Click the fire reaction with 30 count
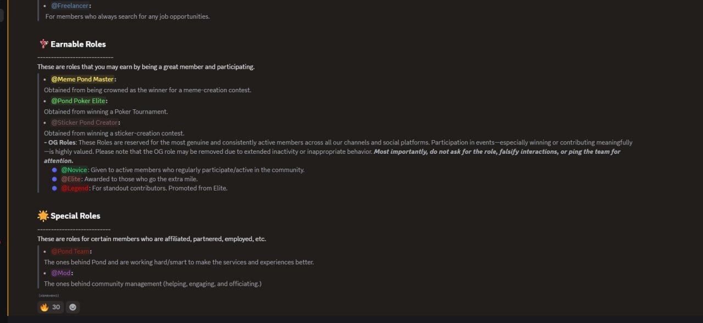 (51, 307)
